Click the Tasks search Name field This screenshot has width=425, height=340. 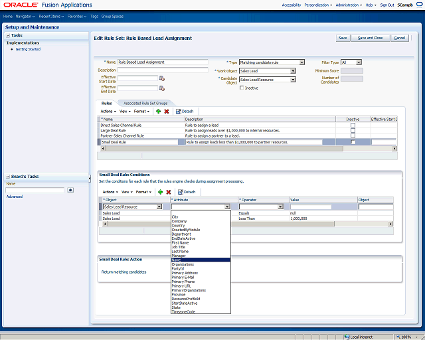35,190
